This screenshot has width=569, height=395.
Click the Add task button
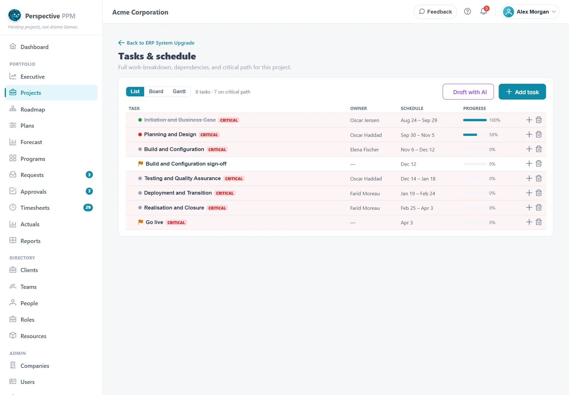[522, 92]
